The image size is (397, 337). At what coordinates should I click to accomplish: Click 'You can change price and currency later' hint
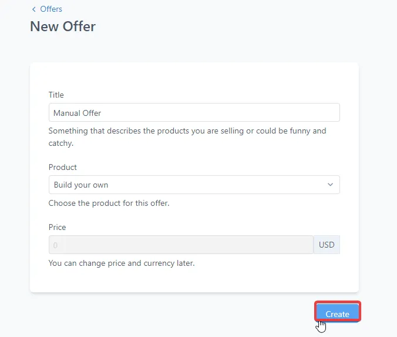122,263
